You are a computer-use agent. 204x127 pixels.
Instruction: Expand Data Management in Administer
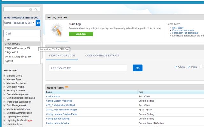[4, 105]
